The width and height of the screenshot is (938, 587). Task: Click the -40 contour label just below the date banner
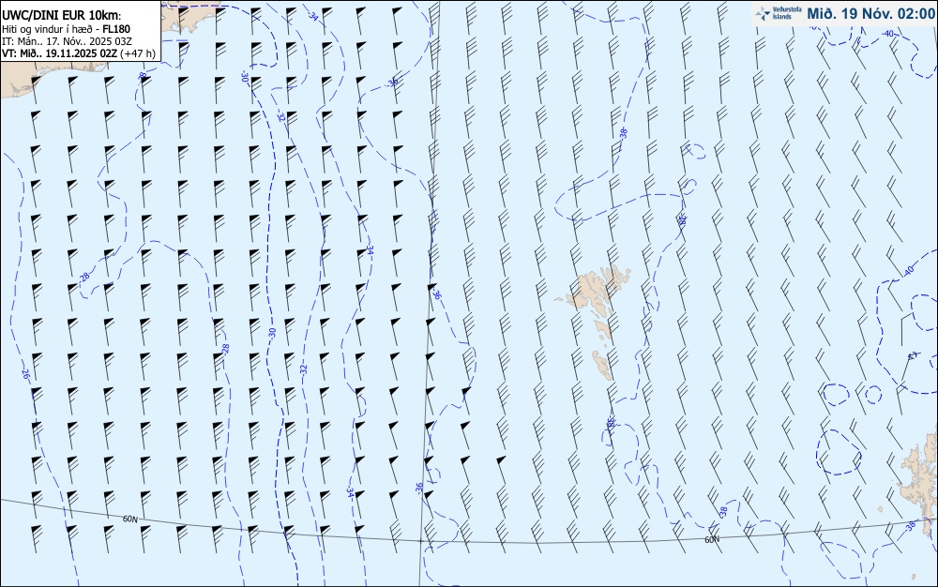pos(888,34)
